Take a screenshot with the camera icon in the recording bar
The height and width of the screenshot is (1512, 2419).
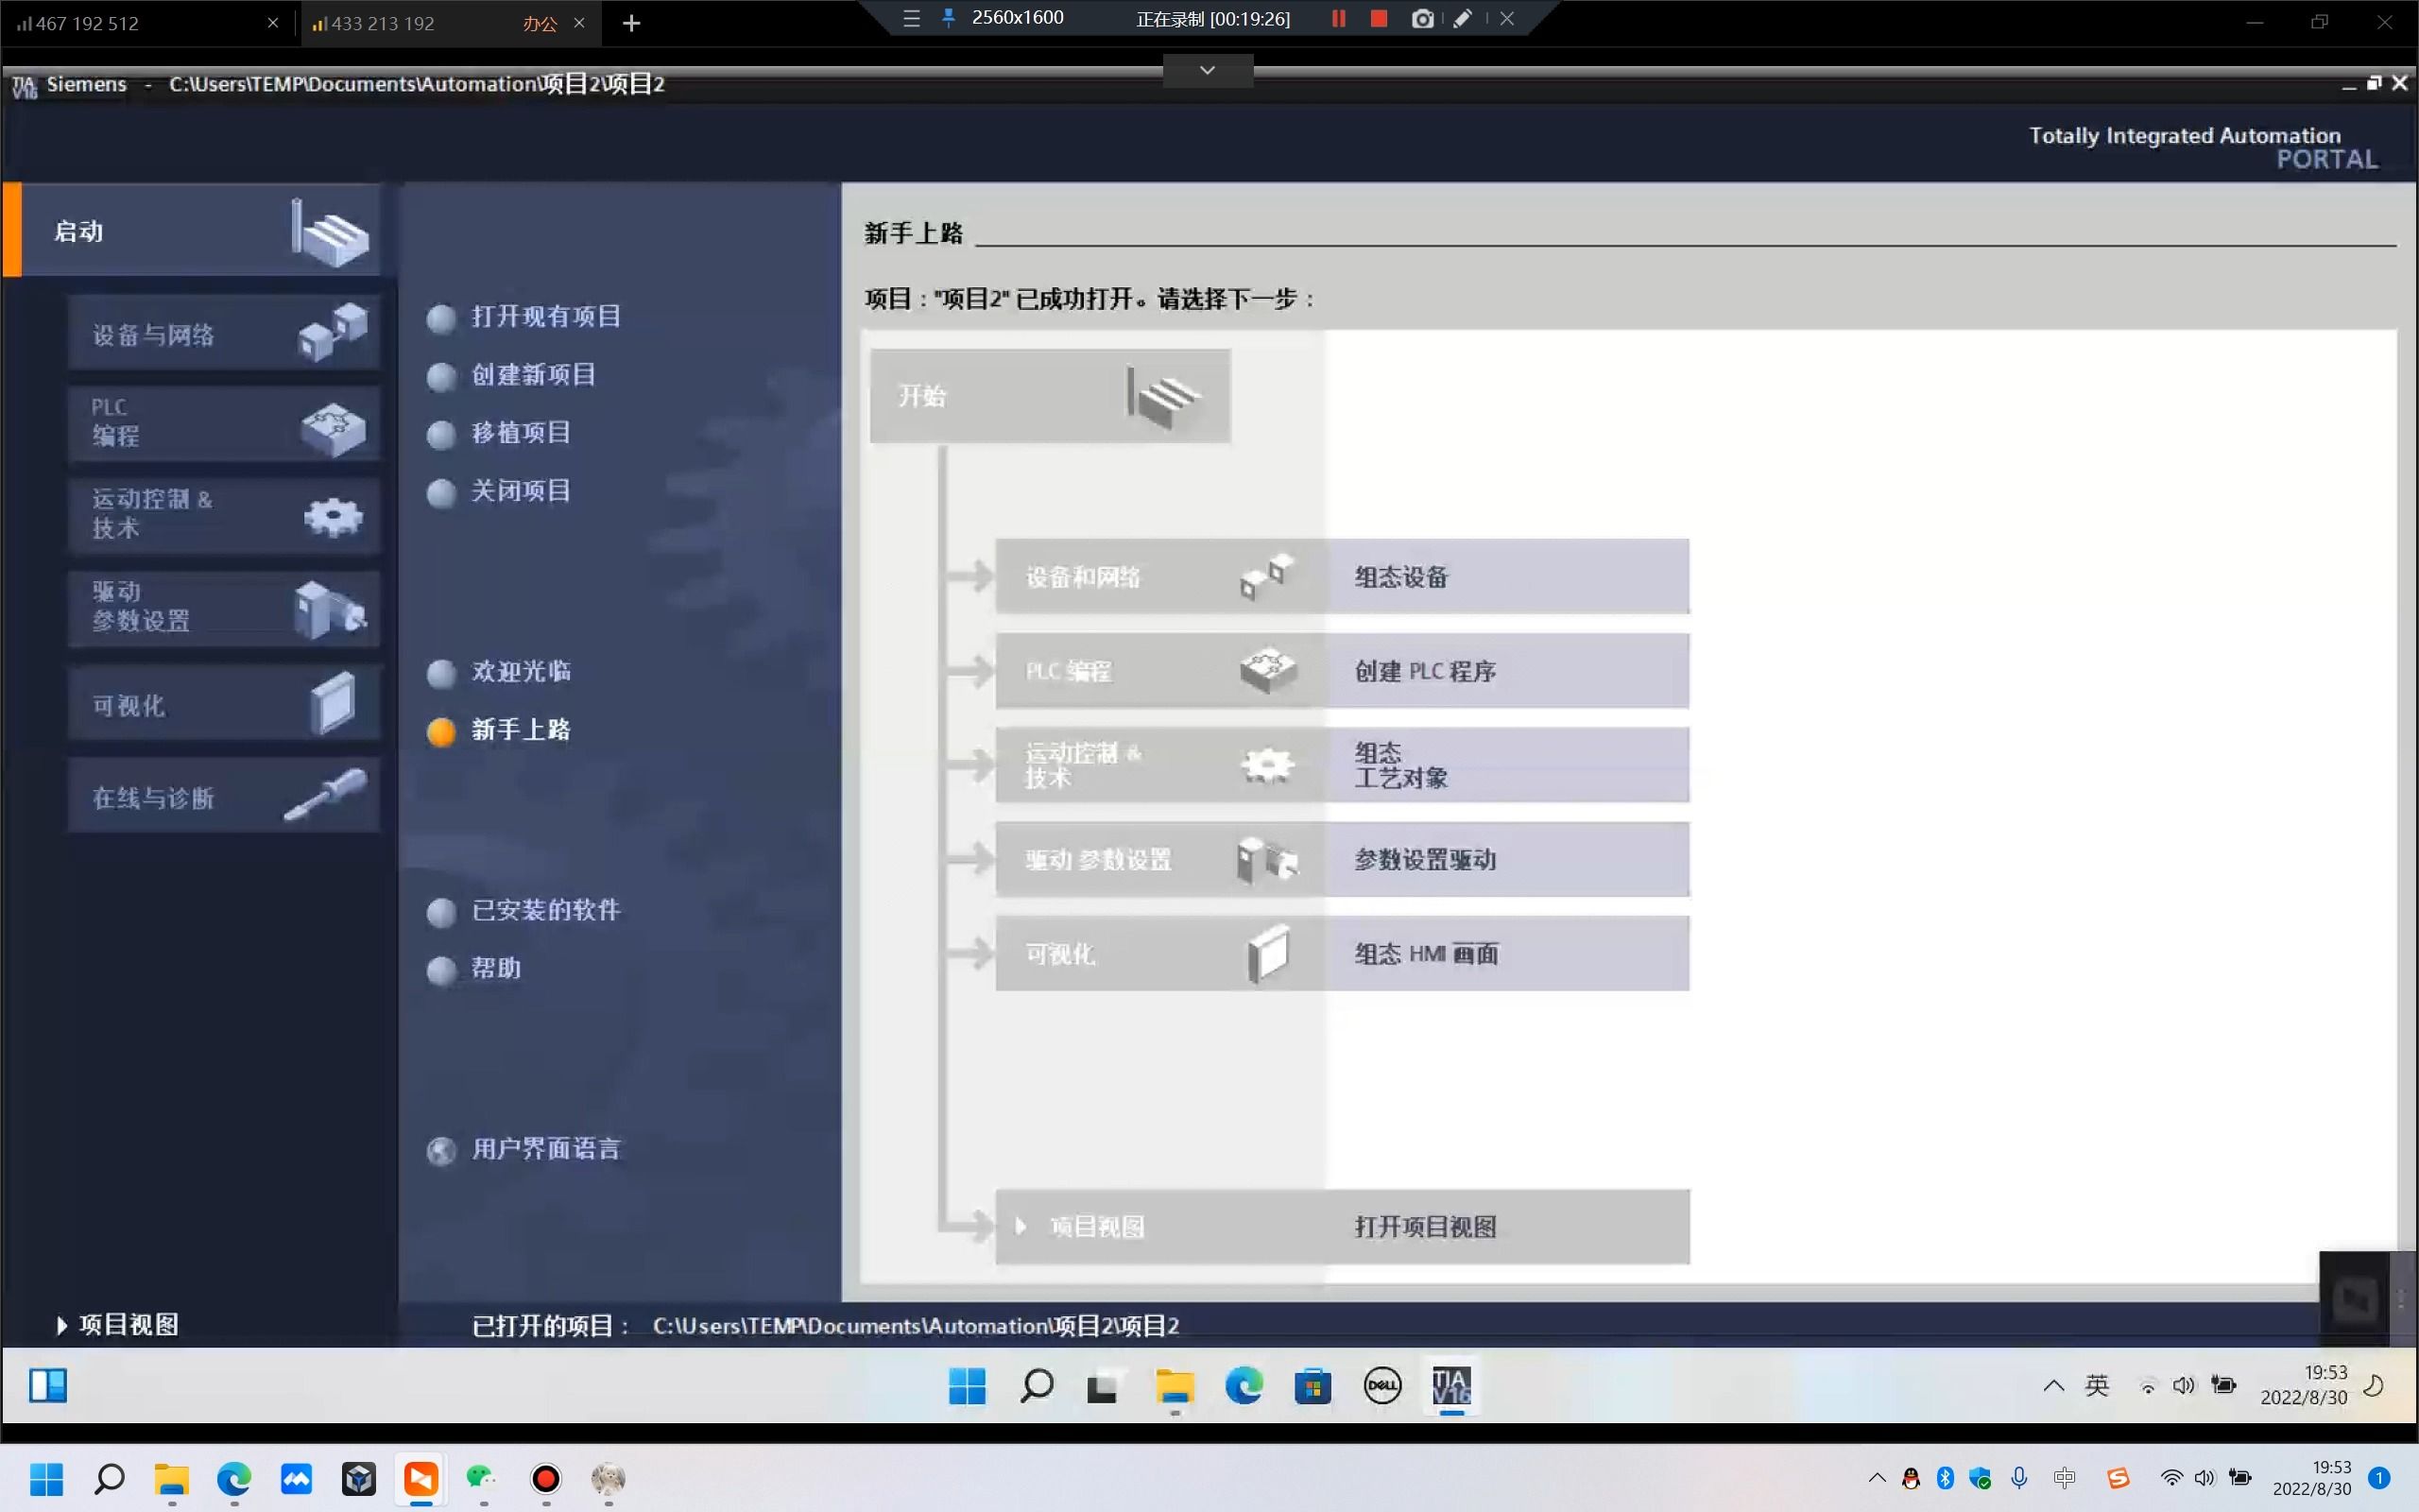(x=1421, y=18)
